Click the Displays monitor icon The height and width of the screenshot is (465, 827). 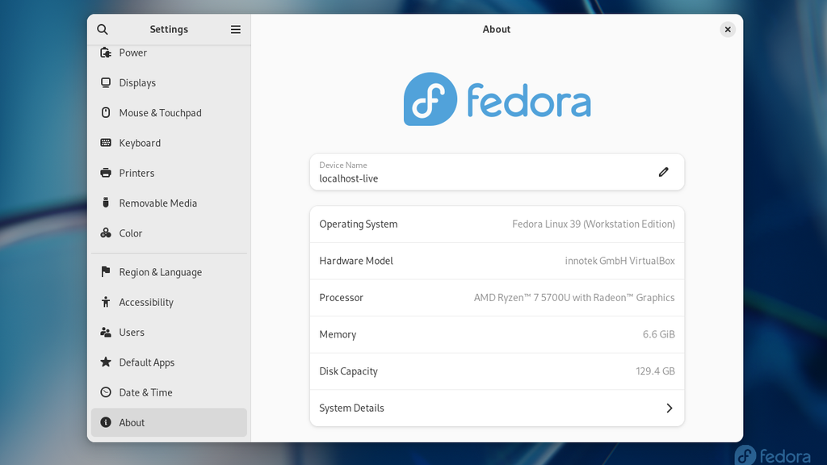[106, 82]
